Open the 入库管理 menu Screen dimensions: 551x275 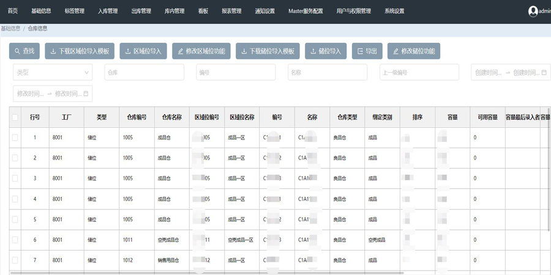point(108,11)
